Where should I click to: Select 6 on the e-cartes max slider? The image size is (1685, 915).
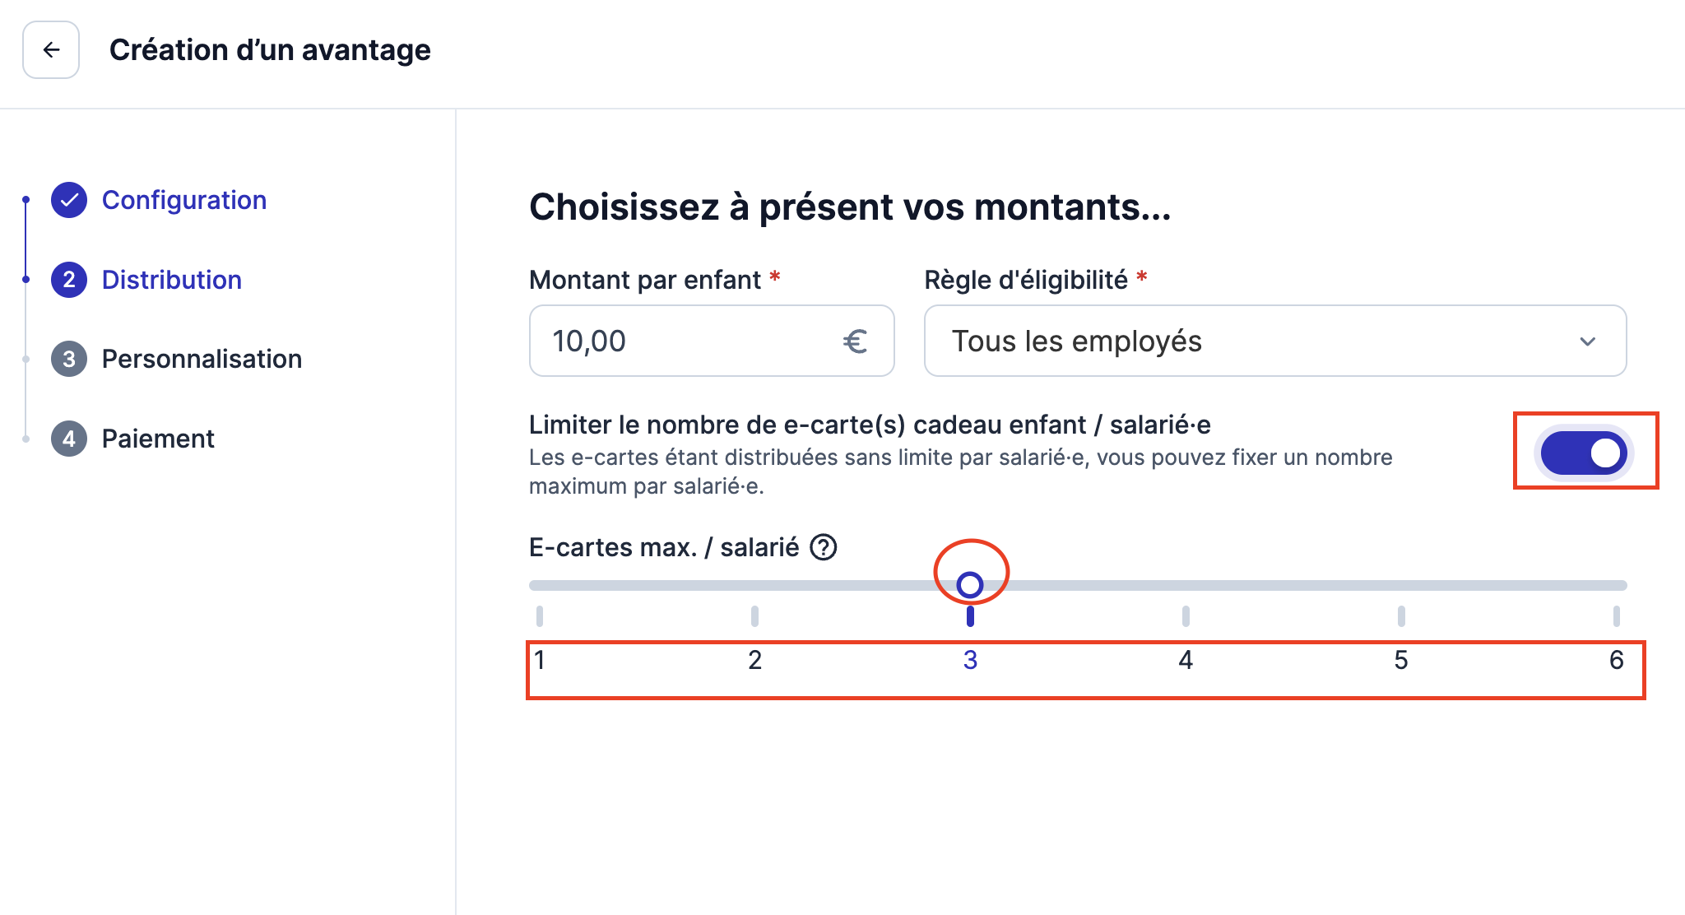(x=1617, y=660)
